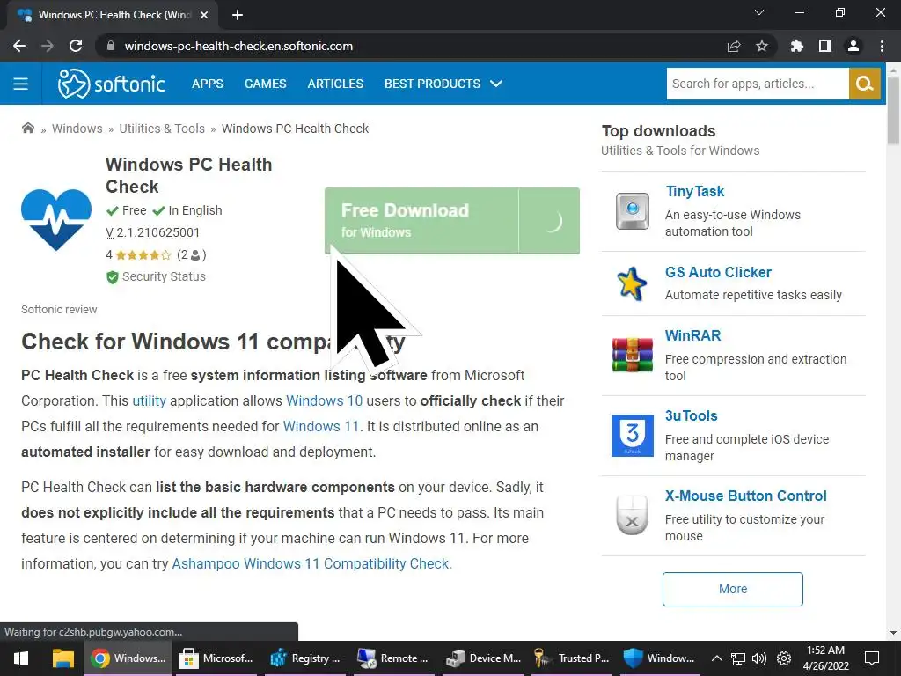Click the TinyTask app icon
901x676 pixels.
tap(632, 211)
